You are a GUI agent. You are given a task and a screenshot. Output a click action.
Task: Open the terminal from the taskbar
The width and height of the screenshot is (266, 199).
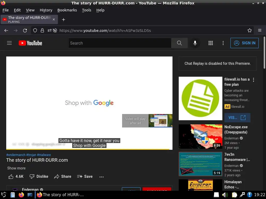point(30,195)
